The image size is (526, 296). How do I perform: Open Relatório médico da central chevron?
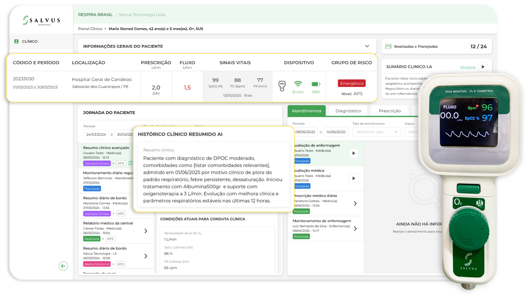[x=146, y=231]
